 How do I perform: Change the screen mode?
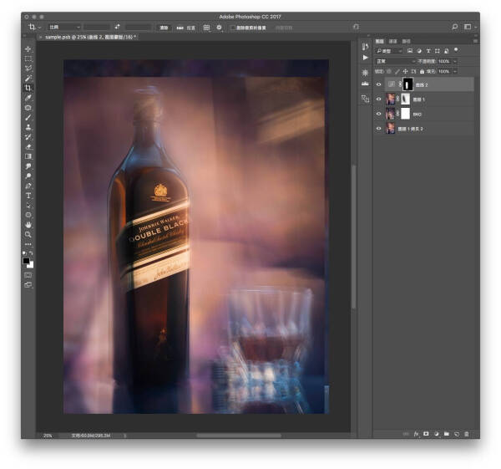(28, 285)
